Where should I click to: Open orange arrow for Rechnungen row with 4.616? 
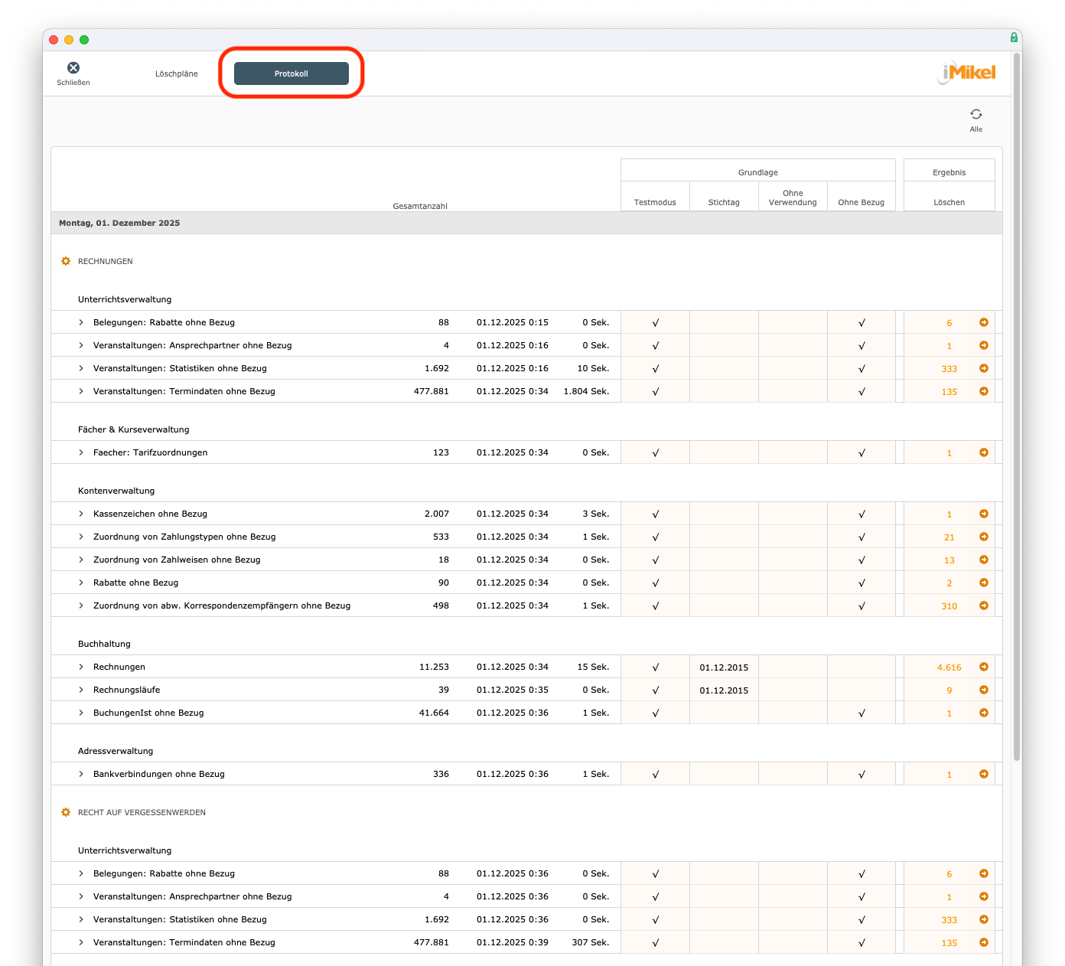pyautogui.click(x=984, y=667)
